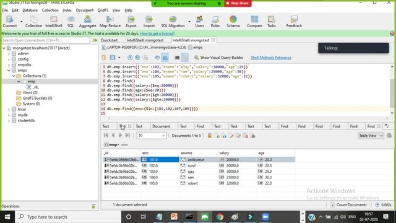Screen dimensions: 396x223
Task: Open Chrome from the taskbar
Action: click(220, 217)
